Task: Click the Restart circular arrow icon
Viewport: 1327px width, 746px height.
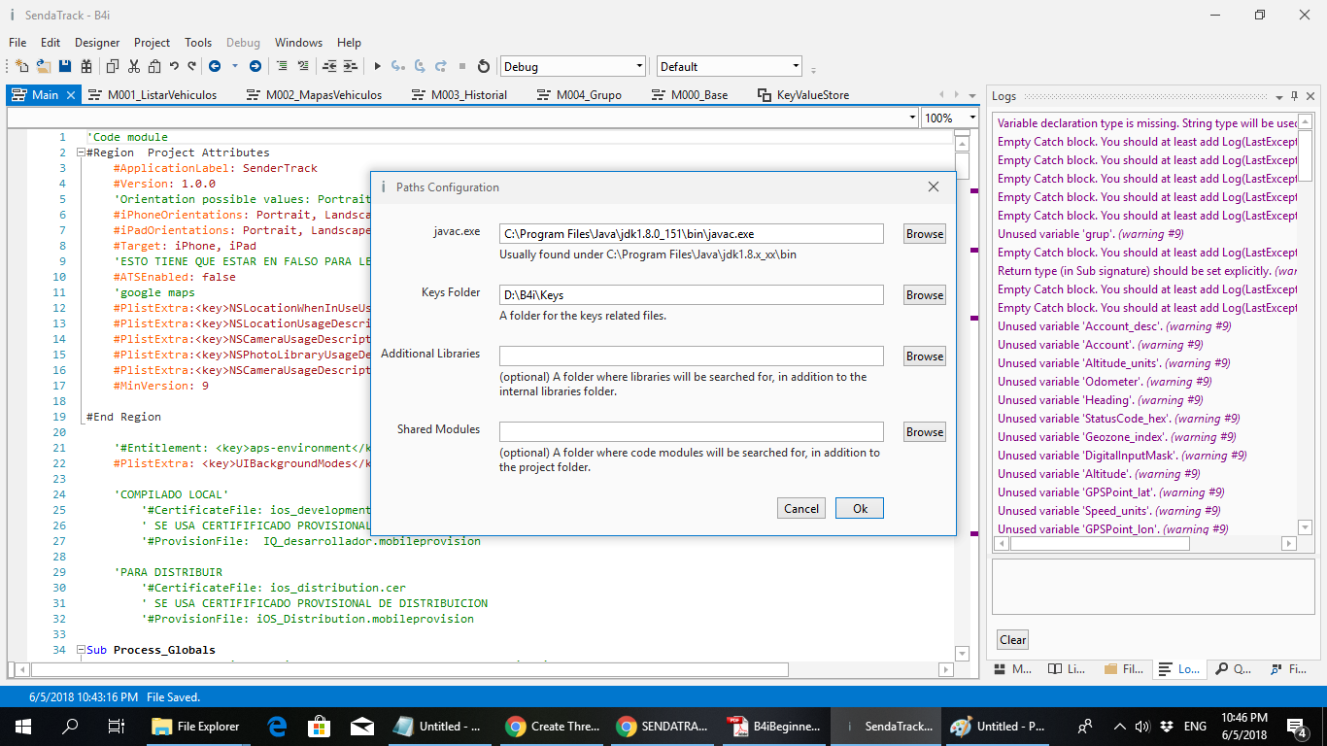Action: coord(484,66)
